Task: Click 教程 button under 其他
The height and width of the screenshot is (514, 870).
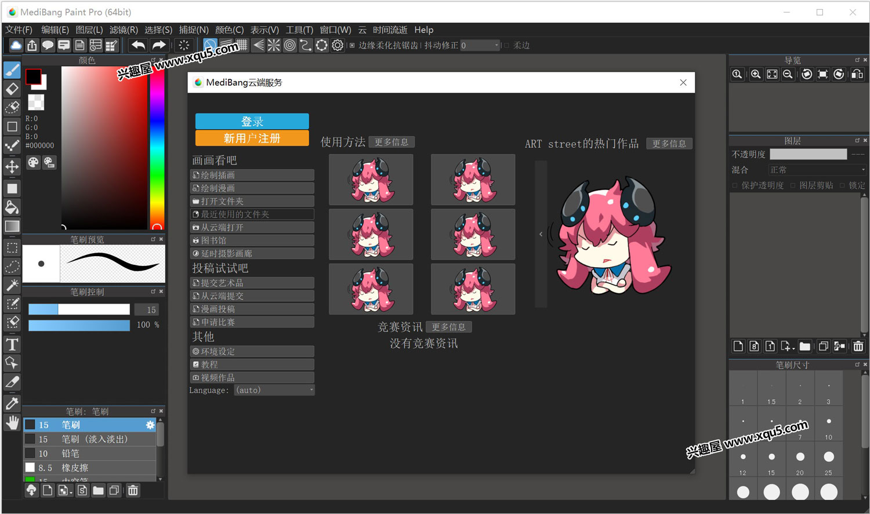Action: coord(252,364)
